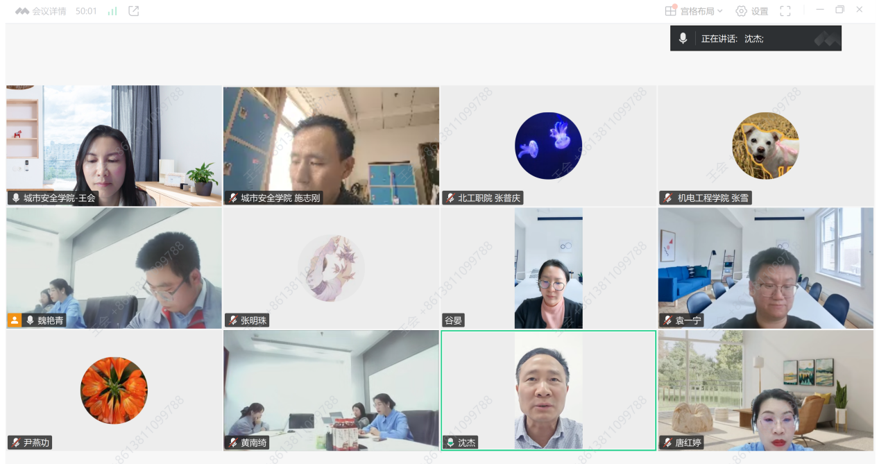
Task: Click muted mic icon of 北工职院 张普庆
Action: tap(450, 198)
